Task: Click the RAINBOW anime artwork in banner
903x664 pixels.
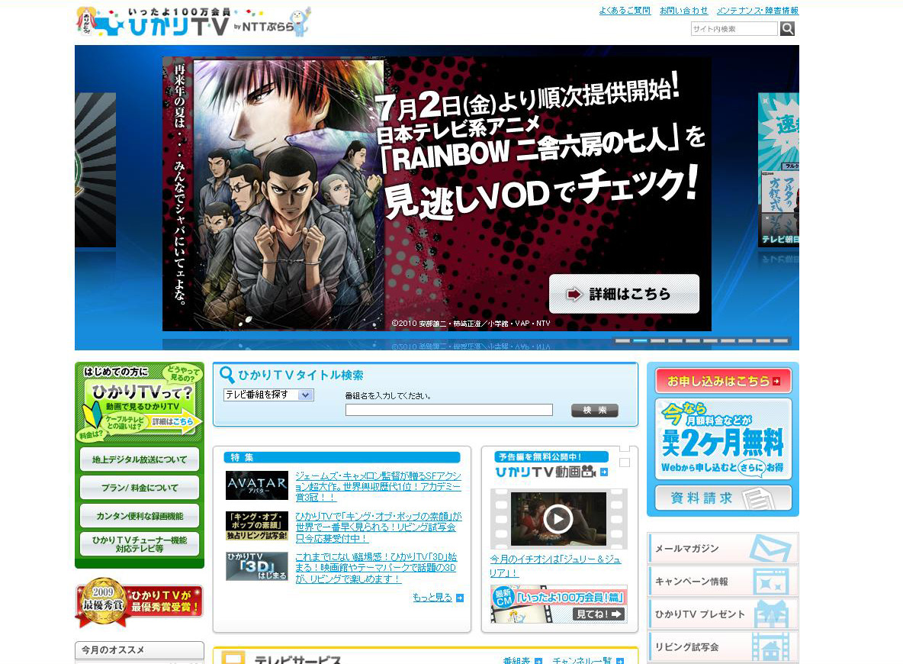Action: [x=288, y=195]
